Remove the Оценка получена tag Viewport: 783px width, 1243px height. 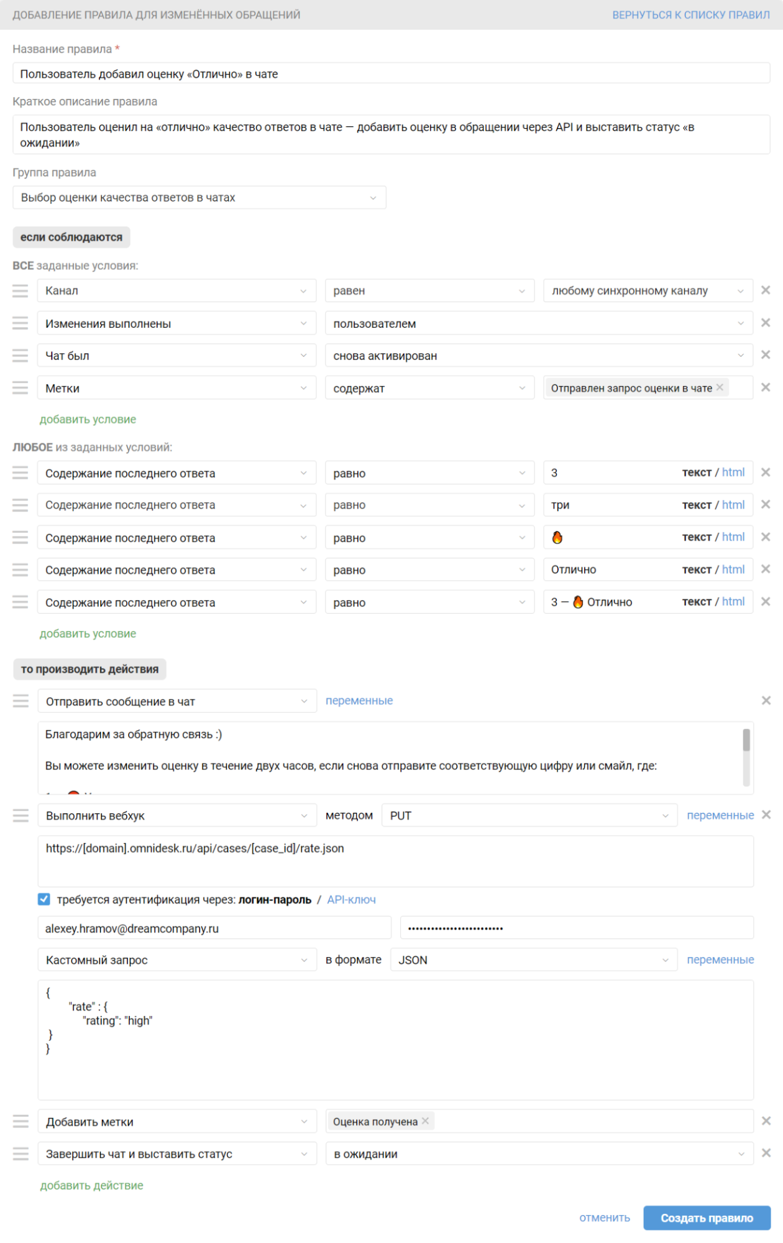pos(425,1121)
